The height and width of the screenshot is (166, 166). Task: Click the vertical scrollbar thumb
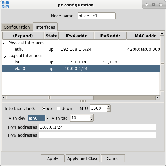pyautogui.click(x=162, y=63)
